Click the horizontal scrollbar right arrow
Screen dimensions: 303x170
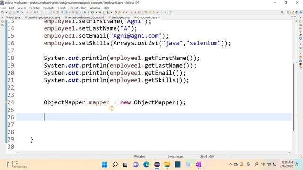[x=289, y=153]
